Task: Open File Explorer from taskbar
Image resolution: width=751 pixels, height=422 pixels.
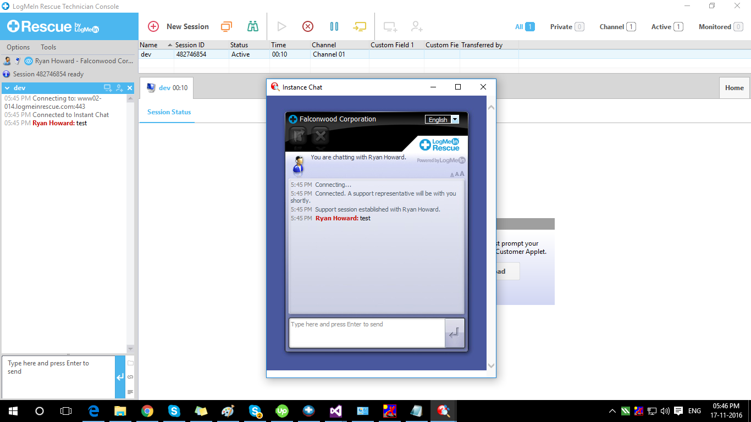Action: coord(120,411)
